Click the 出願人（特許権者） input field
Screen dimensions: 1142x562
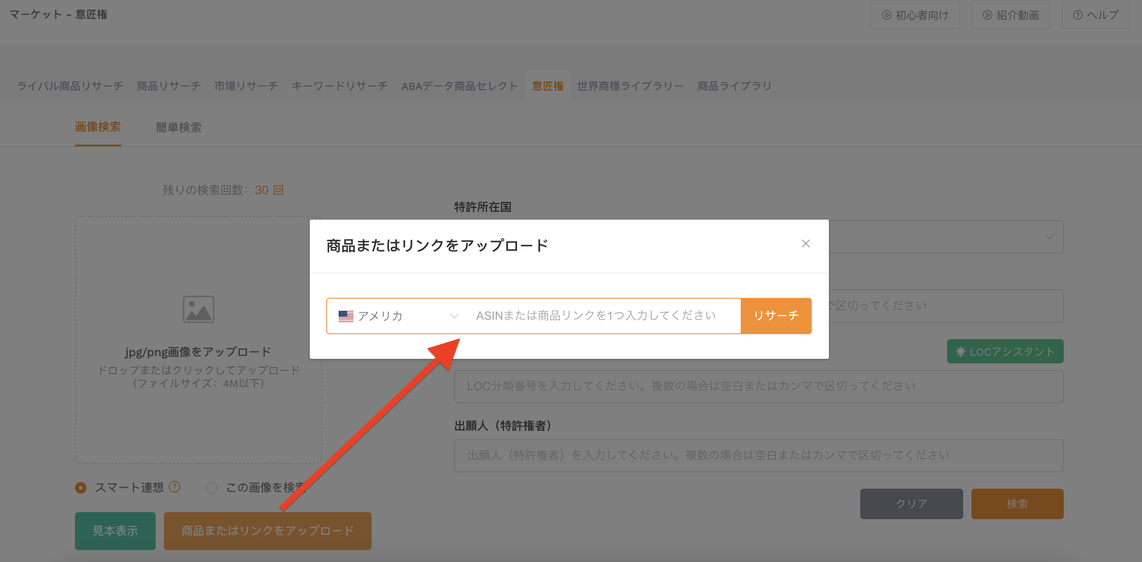pyautogui.click(x=758, y=456)
